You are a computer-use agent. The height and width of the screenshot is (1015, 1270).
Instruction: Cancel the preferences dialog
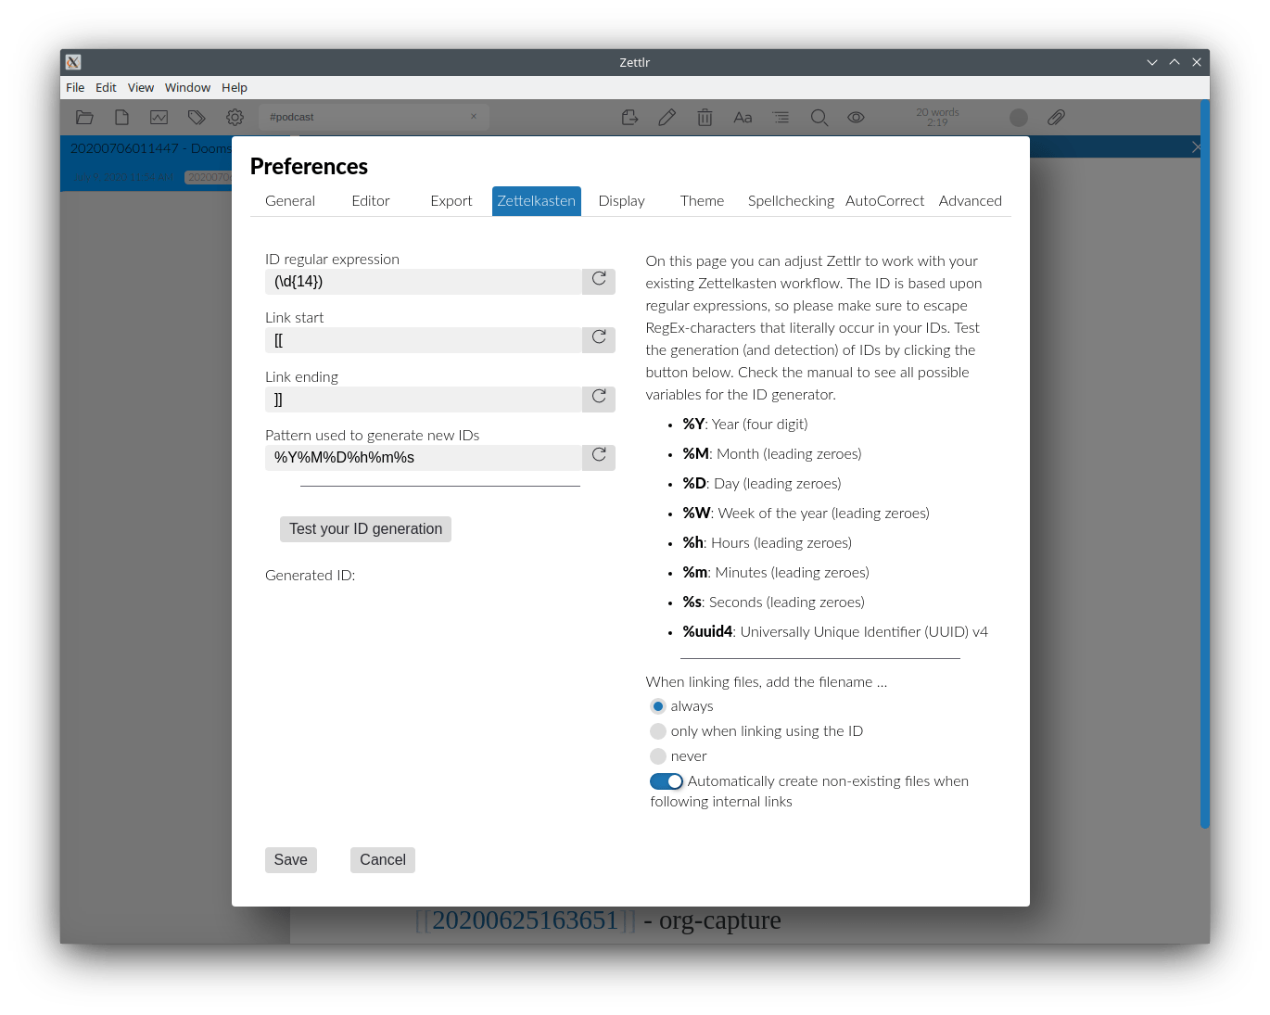pyautogui.click(x=383, y=860)
